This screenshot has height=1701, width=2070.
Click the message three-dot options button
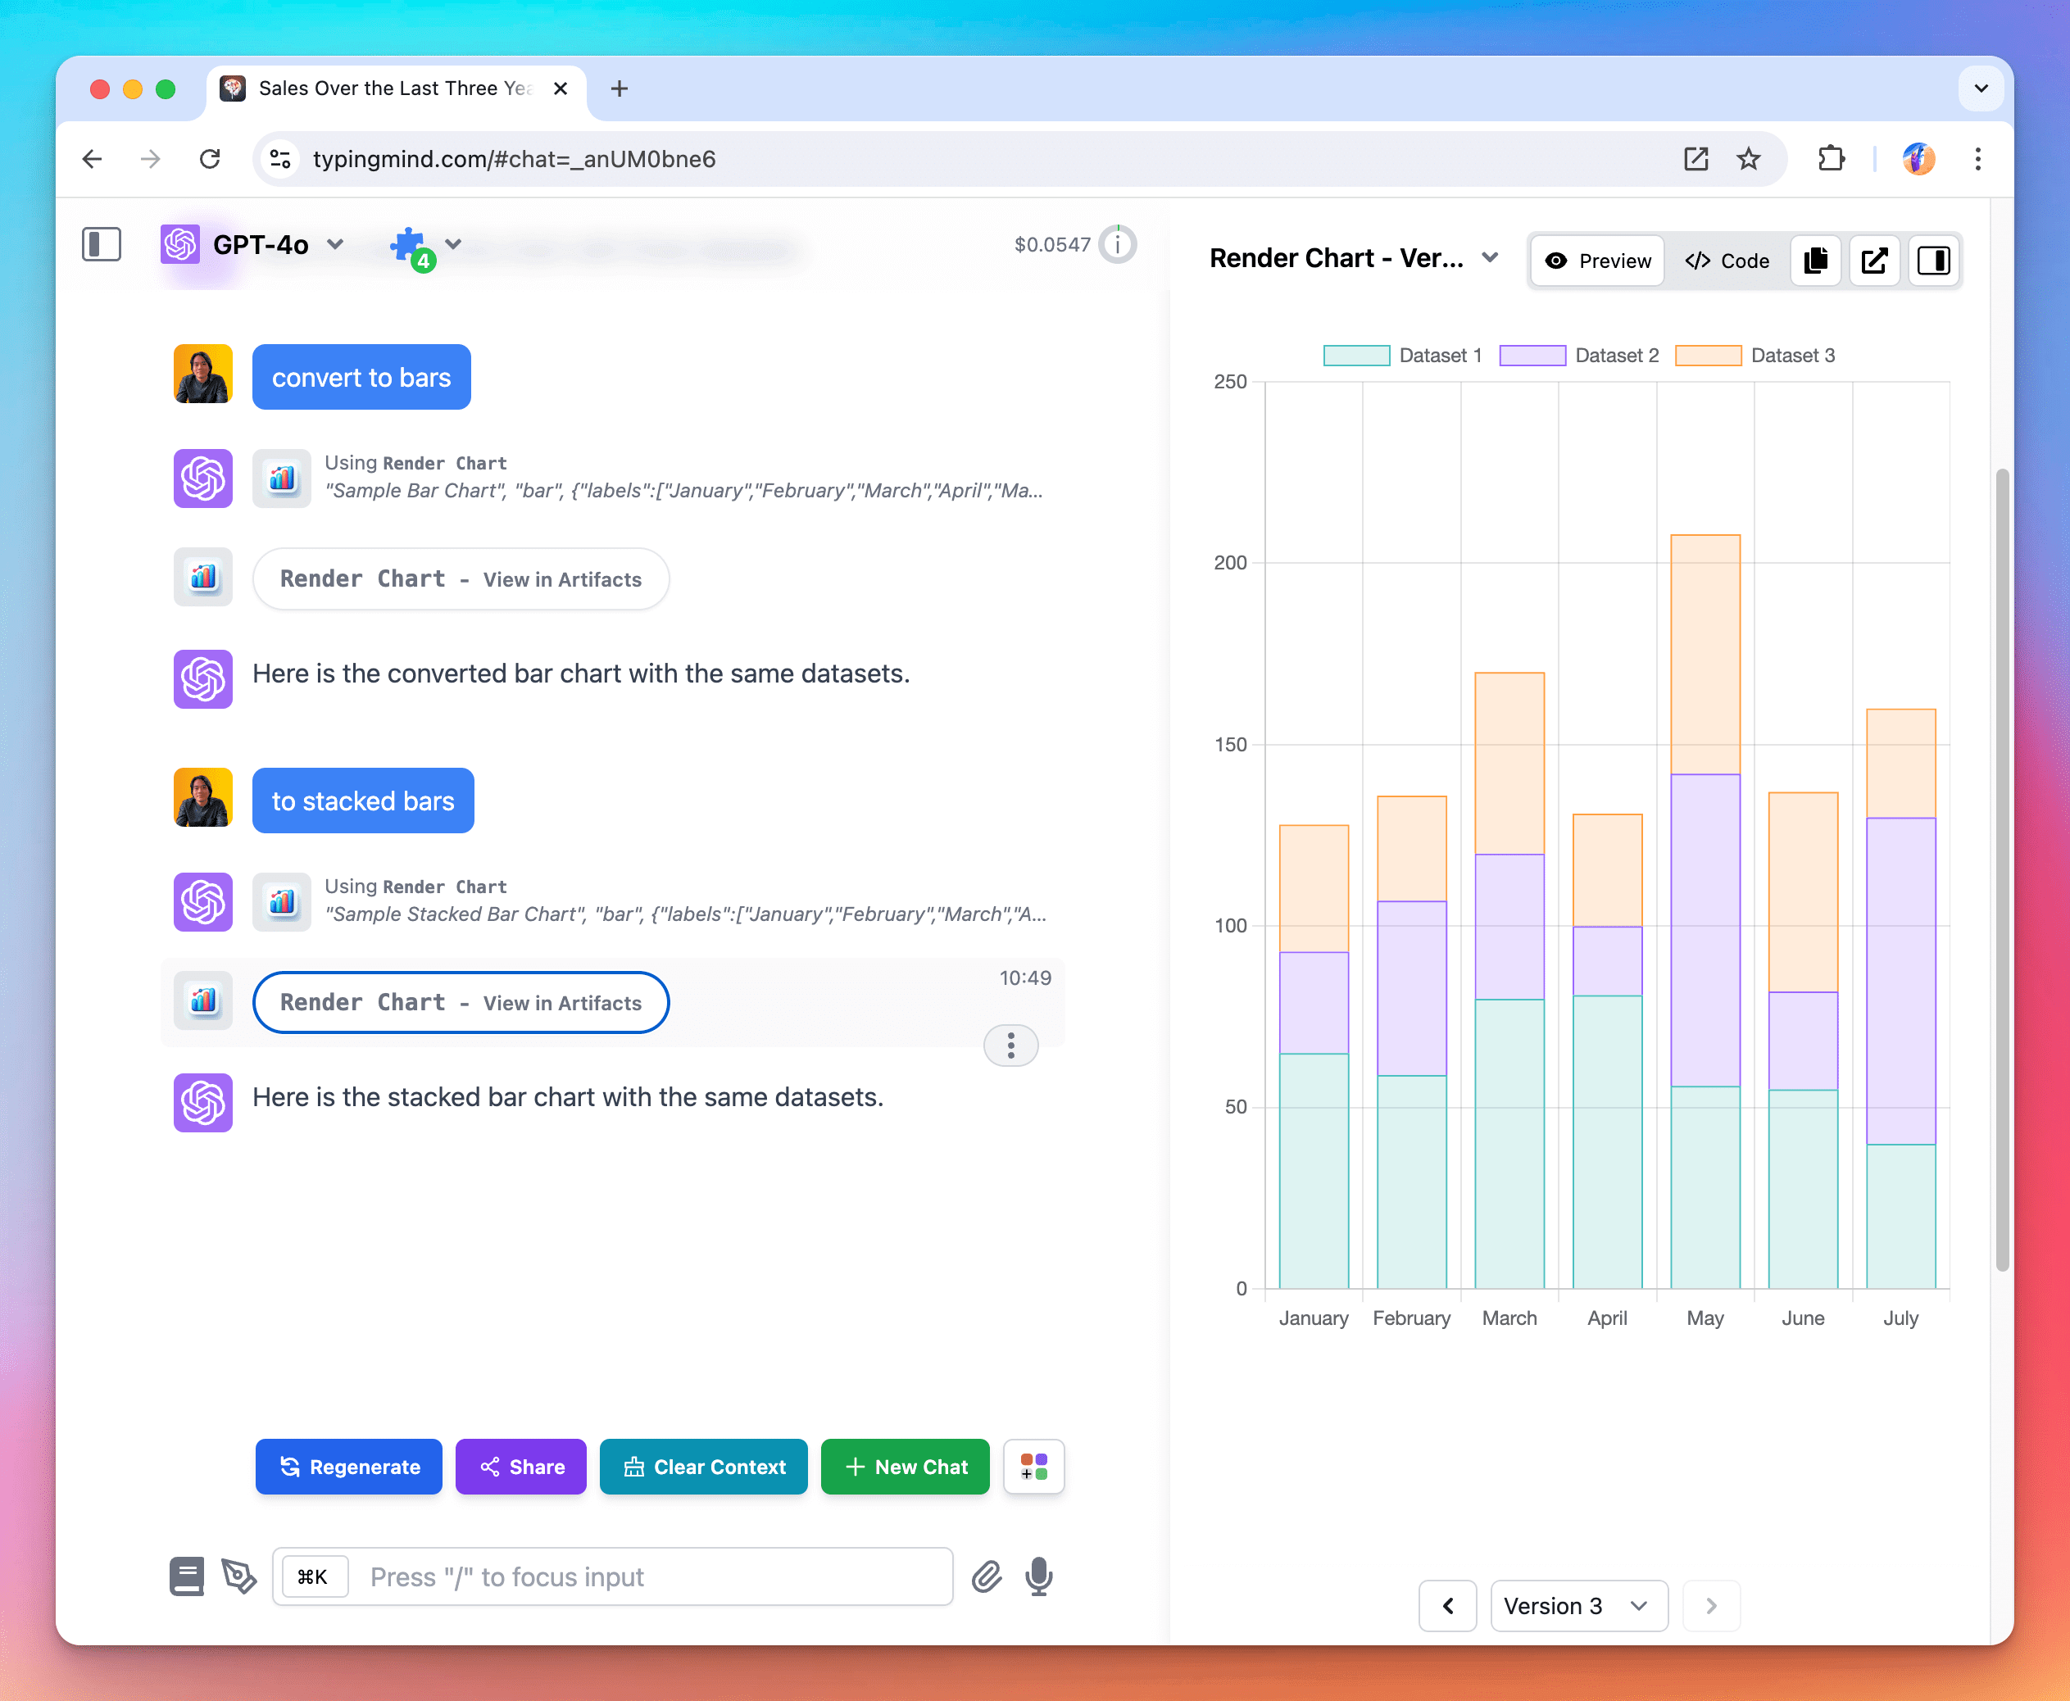(x=1010, y=1046)
